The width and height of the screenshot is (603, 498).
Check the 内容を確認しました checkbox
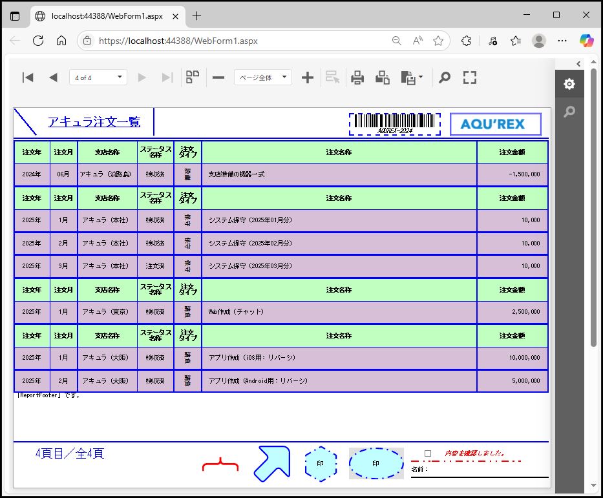pos(428,453)
